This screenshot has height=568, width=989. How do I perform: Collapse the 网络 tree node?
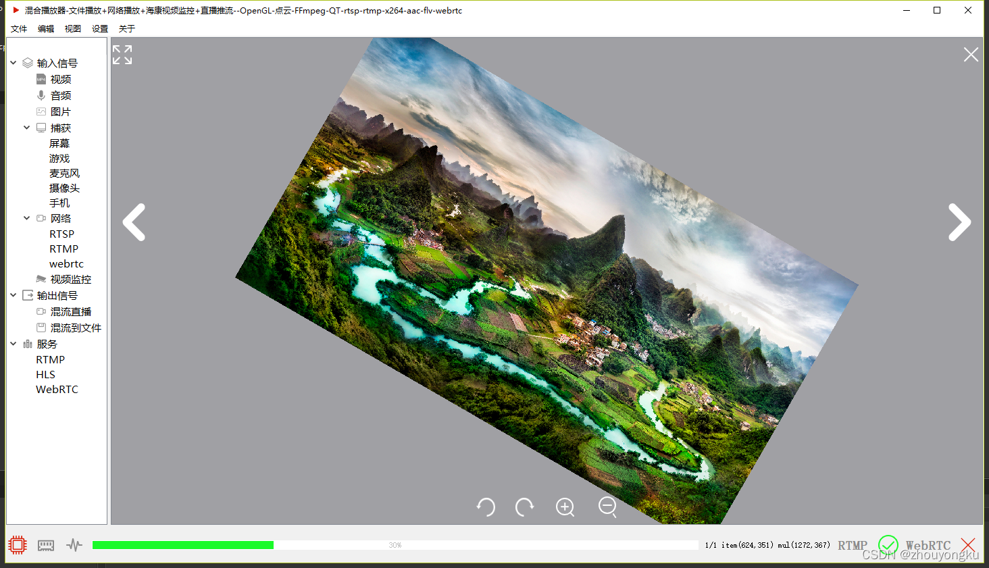coord(26,218)
